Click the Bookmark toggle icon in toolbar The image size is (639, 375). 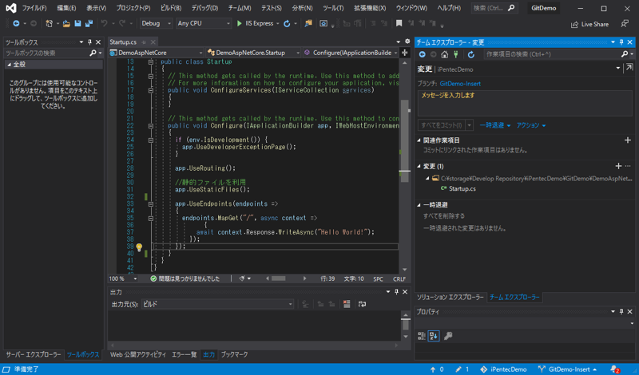click(x=399, y=24)
